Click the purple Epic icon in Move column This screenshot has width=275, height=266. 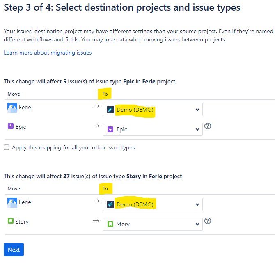click(11, 127)
